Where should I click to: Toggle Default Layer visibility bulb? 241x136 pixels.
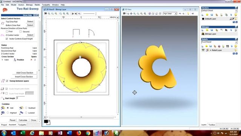point(236,19)
